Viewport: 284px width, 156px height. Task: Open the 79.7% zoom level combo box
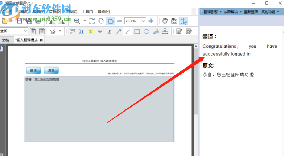(135, 21)
